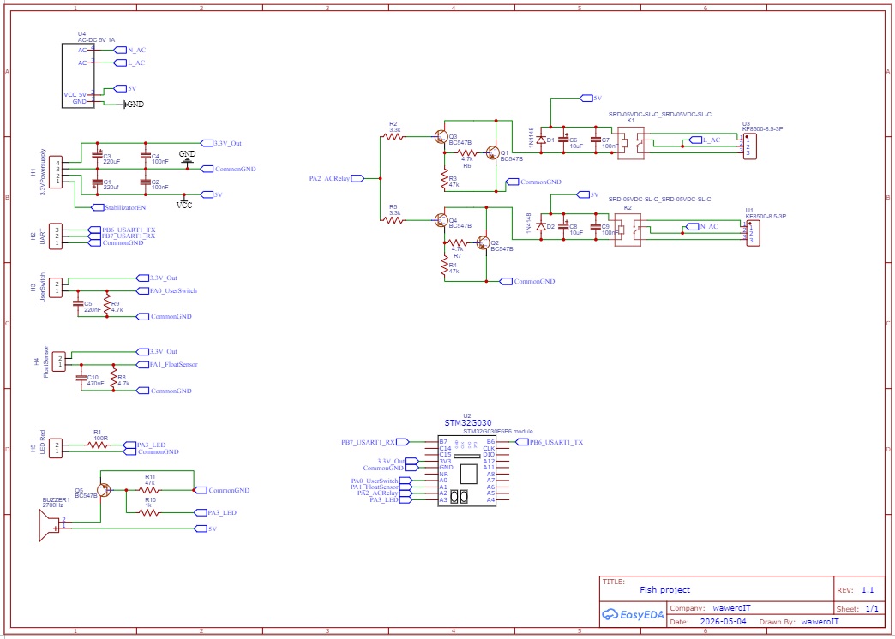Image resolution: width=895 pixels, height=639 pixels.
Task: Click the 'STM32G030F6P6 module' label
Action: pos(498,432)
